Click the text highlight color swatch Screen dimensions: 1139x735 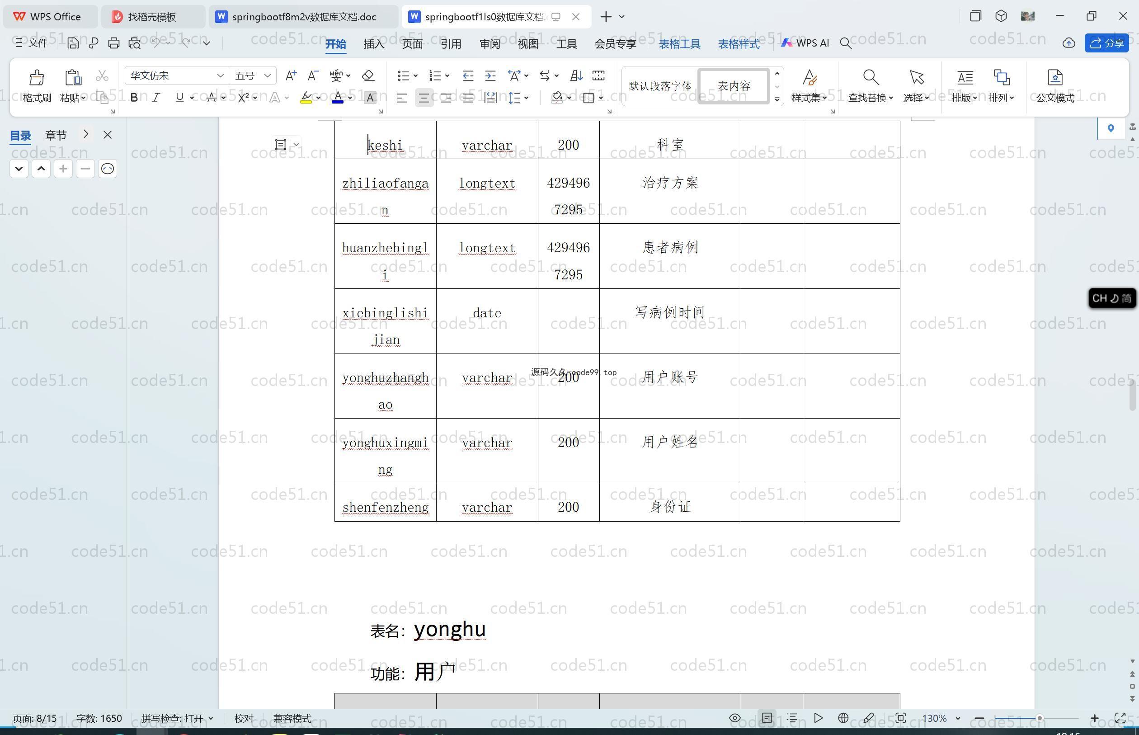[x=306, y=98]
